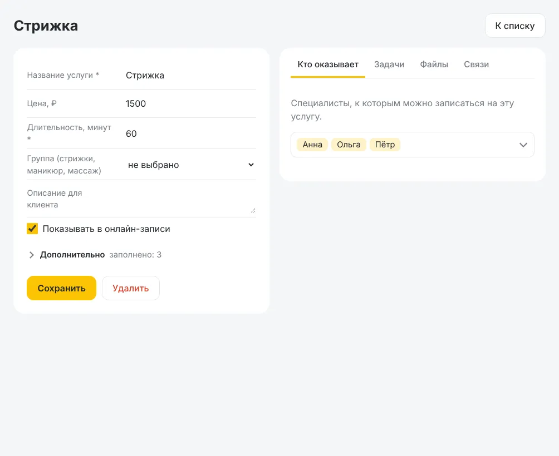Click the description textarea resize handle
This screenshot has height=456, width=559.
click(x=253, y=210)
